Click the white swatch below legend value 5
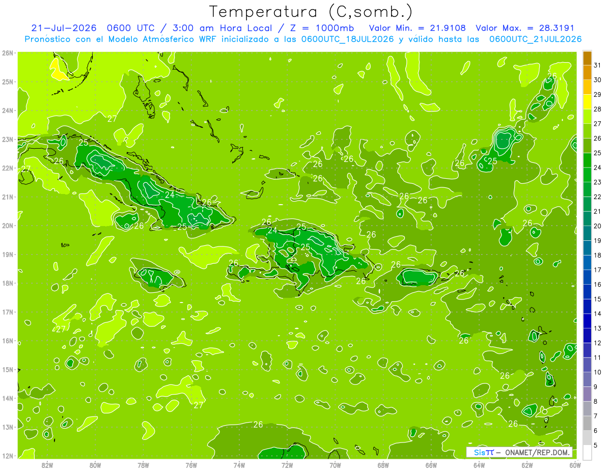The height and width of the screenshot is (472, 611). click(587, 452)
